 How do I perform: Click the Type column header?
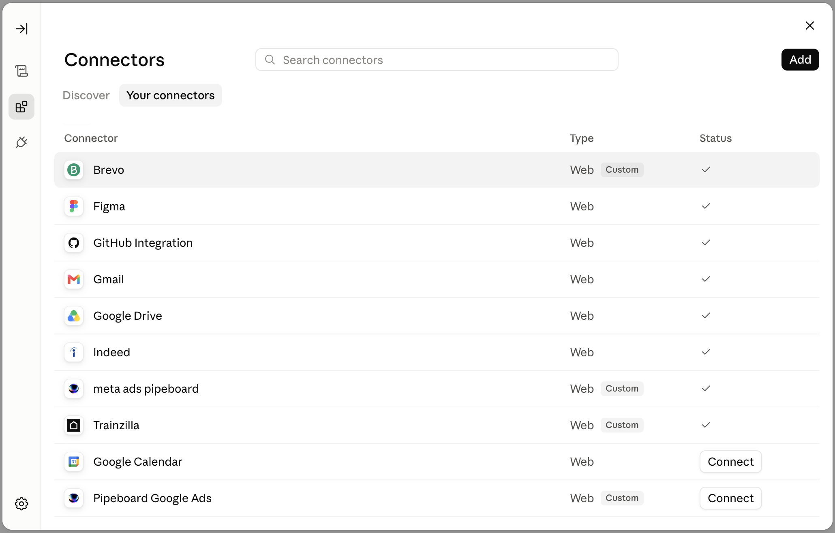pos(582,139)
